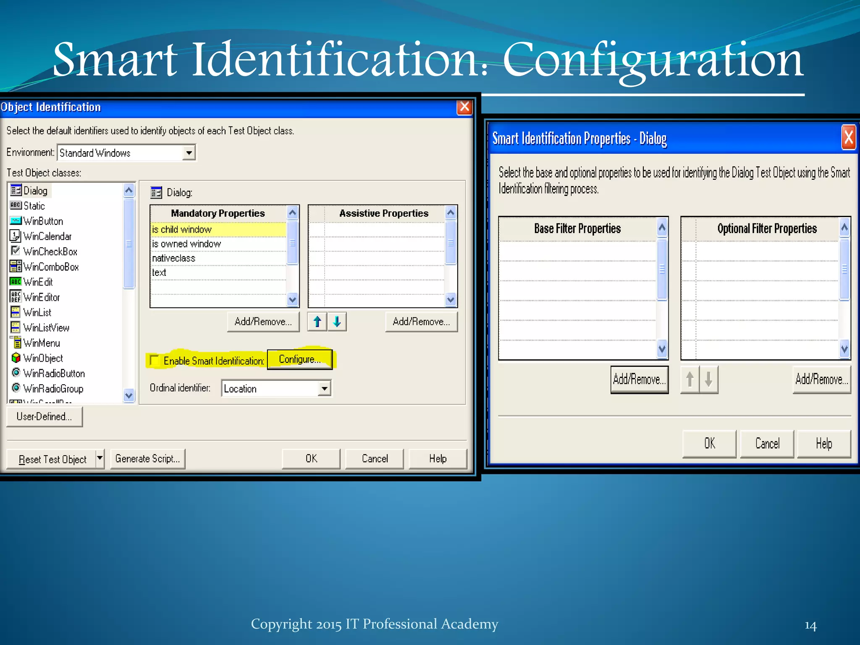
Task: Select 'is owned window' mandatory property
Action: tap(218, 244)
